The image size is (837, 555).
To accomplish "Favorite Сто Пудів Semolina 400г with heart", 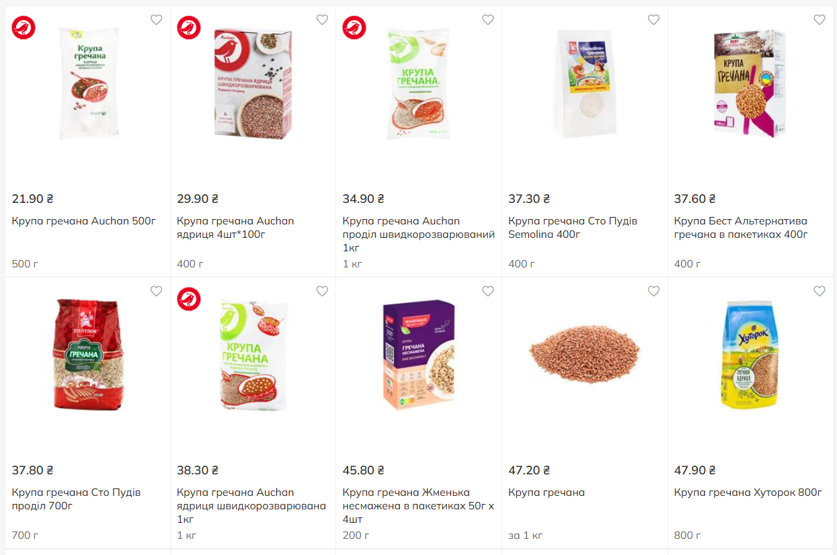I will [653, 20].
